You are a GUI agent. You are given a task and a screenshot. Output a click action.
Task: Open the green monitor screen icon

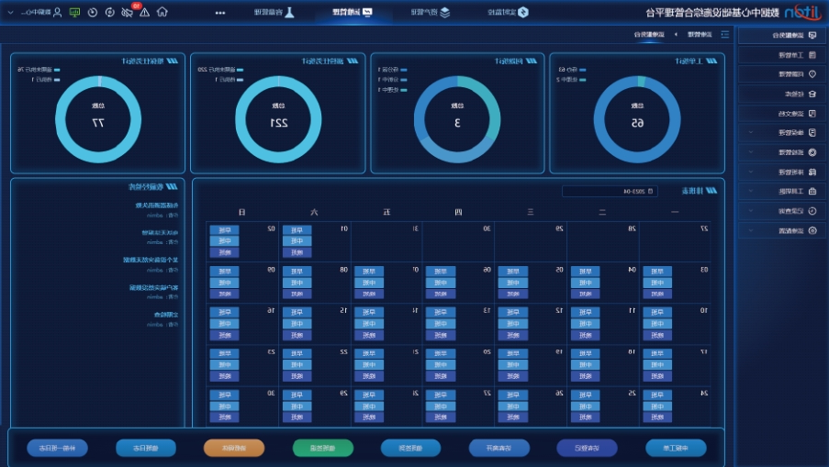(74, 13)
